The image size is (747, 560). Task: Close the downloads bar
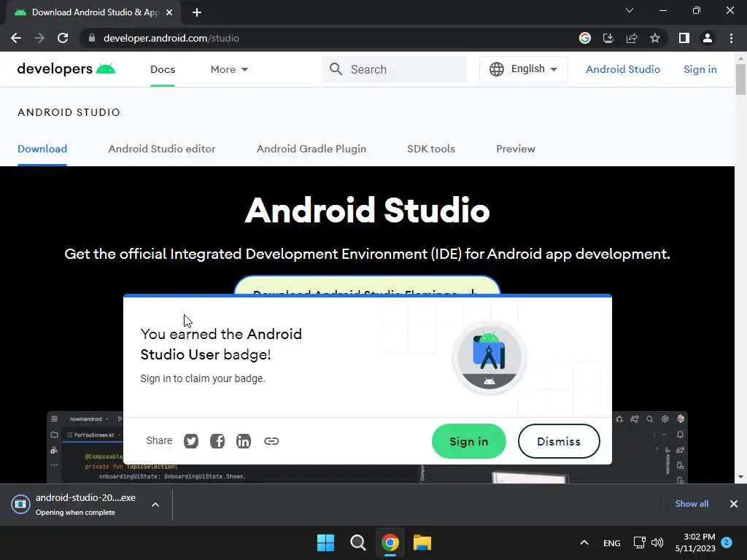click(x=734, y=504)
